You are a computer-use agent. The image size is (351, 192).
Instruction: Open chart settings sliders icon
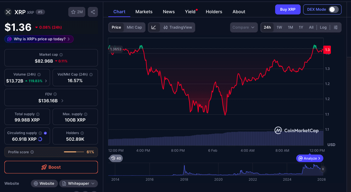(336, 27)
